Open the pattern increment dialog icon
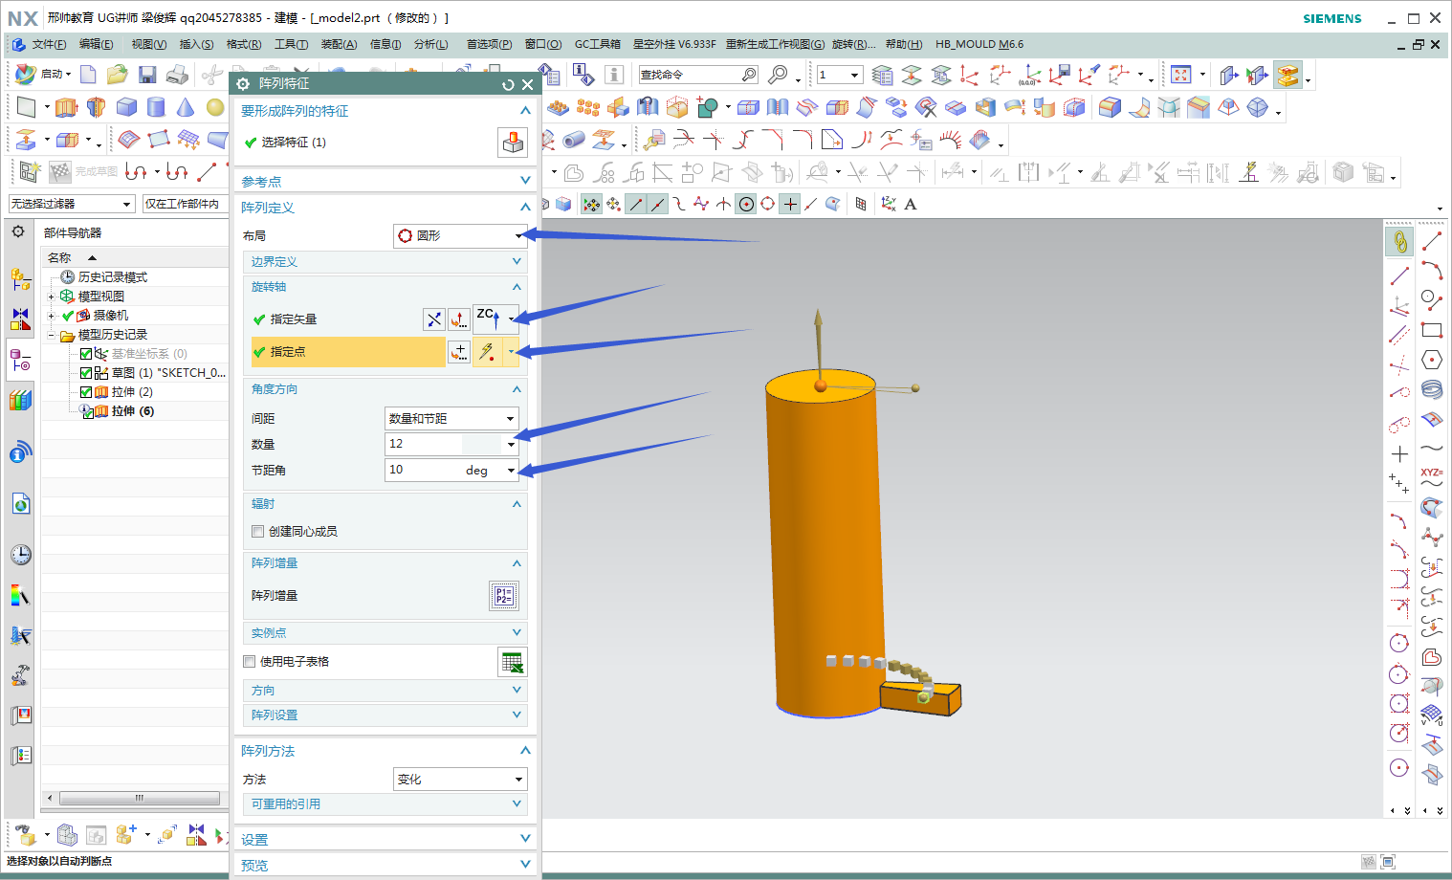 point(503,596)
